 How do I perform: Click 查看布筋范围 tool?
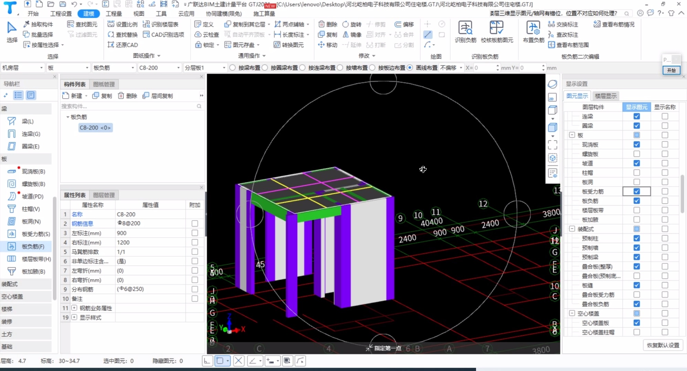point(568,45)
